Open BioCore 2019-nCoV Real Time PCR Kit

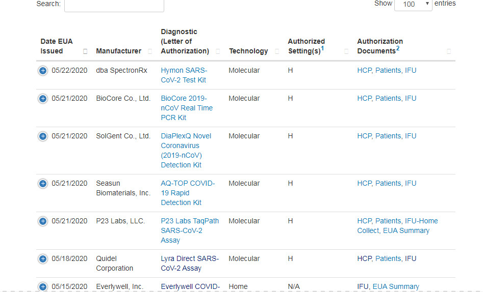[187, 108]
